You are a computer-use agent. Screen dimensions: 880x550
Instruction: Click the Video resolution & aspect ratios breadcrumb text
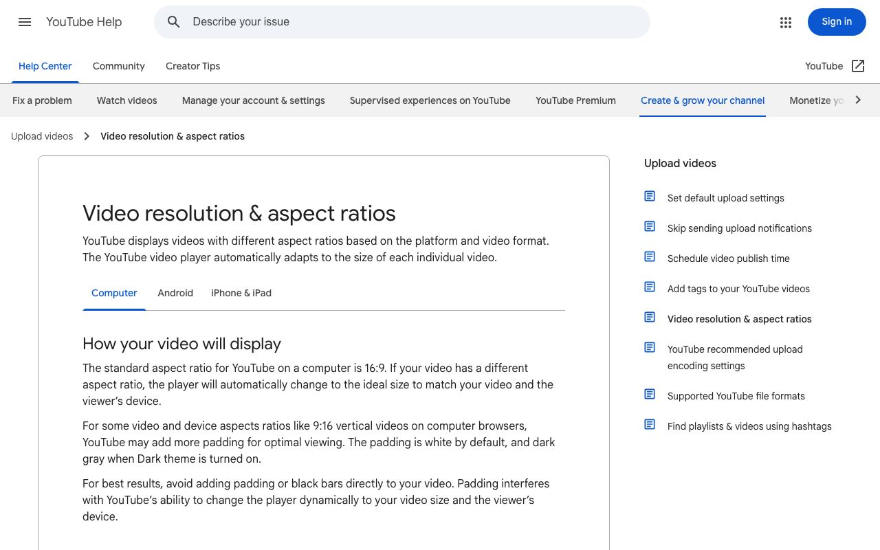173,136
